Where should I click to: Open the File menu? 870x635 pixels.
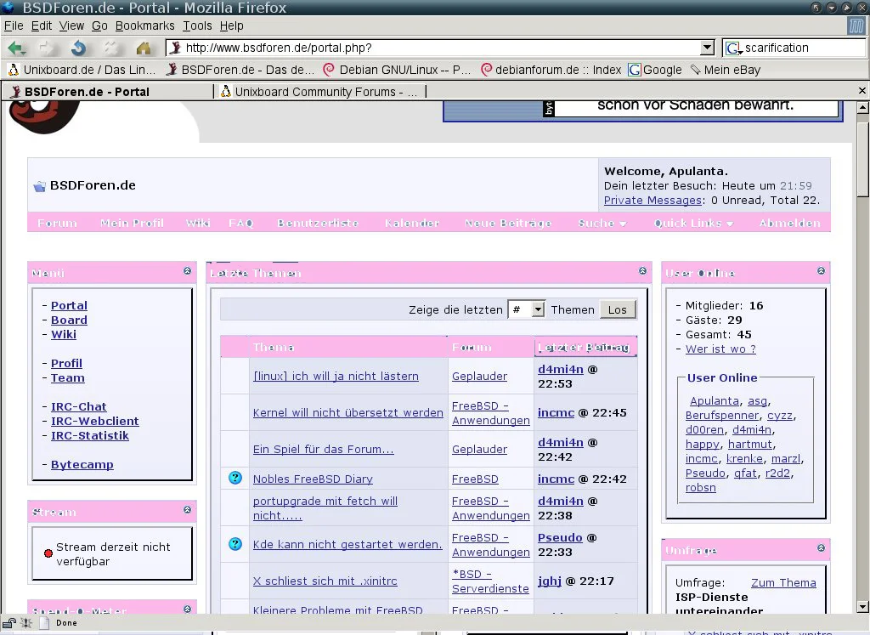click(x=14, y=26)
